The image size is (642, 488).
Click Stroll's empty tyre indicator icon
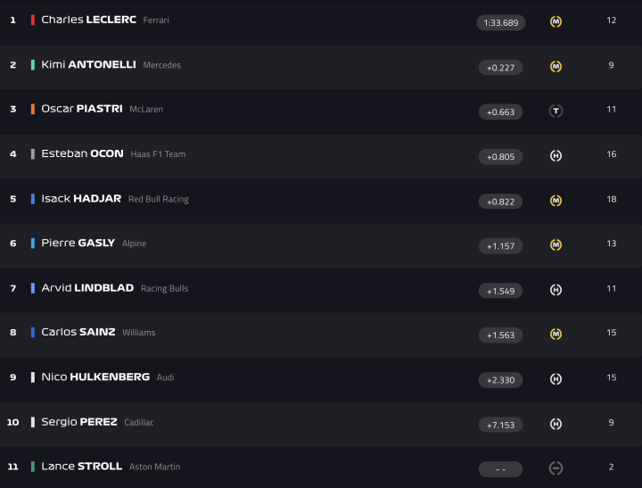click(556, 468)
